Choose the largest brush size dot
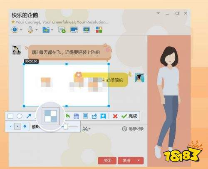The image size is (208, 169). tap(25, 127)
